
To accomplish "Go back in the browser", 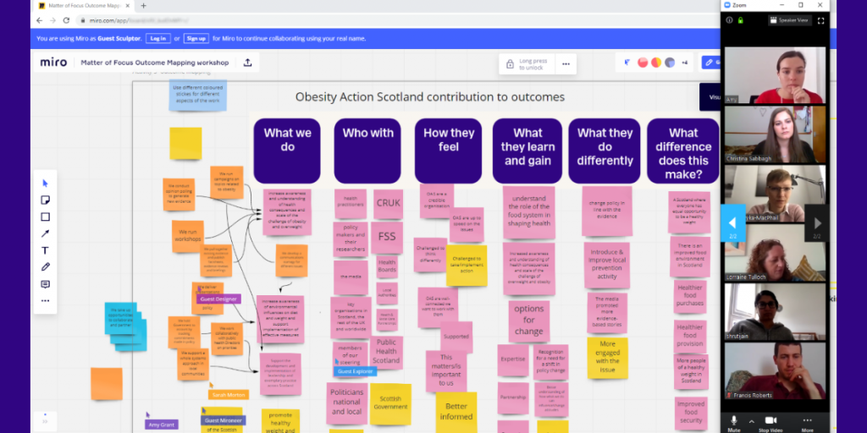I will point(39,20).
